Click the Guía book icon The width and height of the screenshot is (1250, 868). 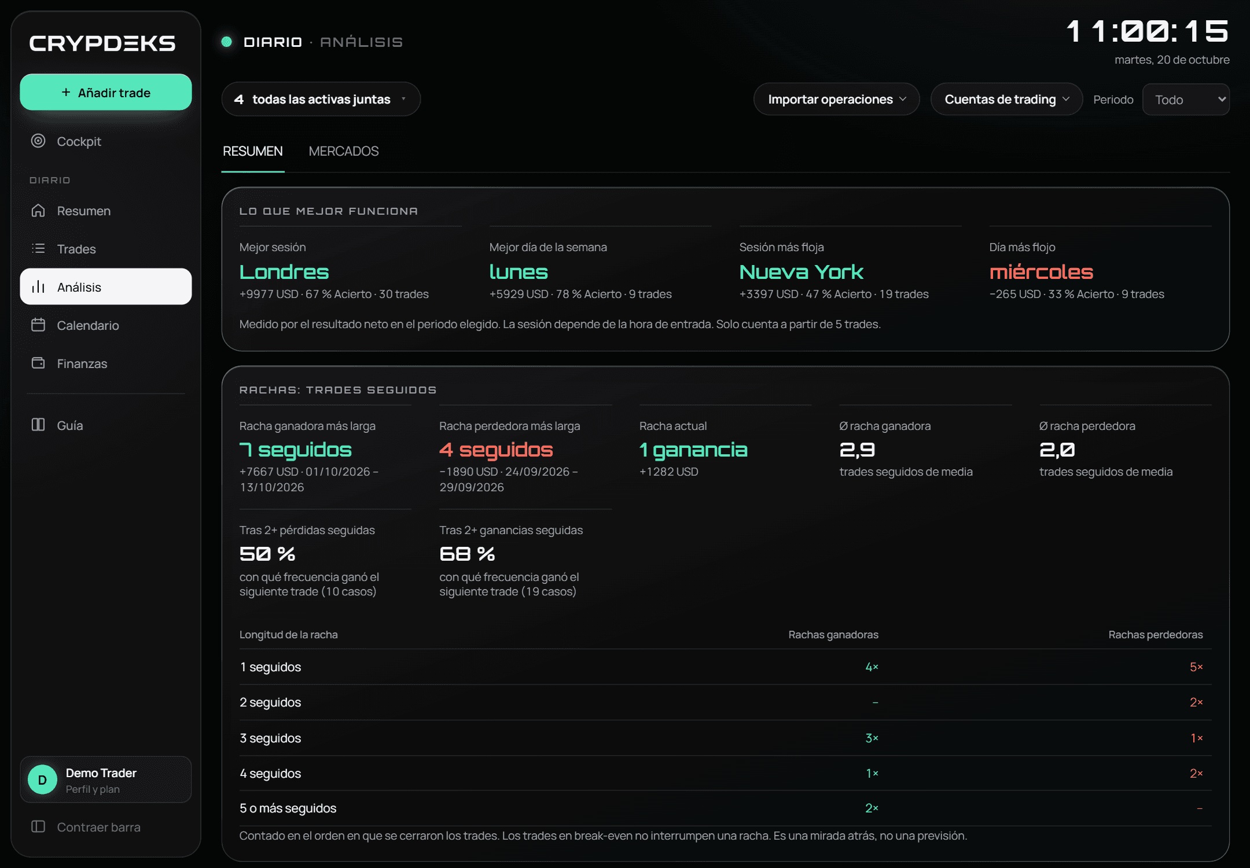coord(38,425)
